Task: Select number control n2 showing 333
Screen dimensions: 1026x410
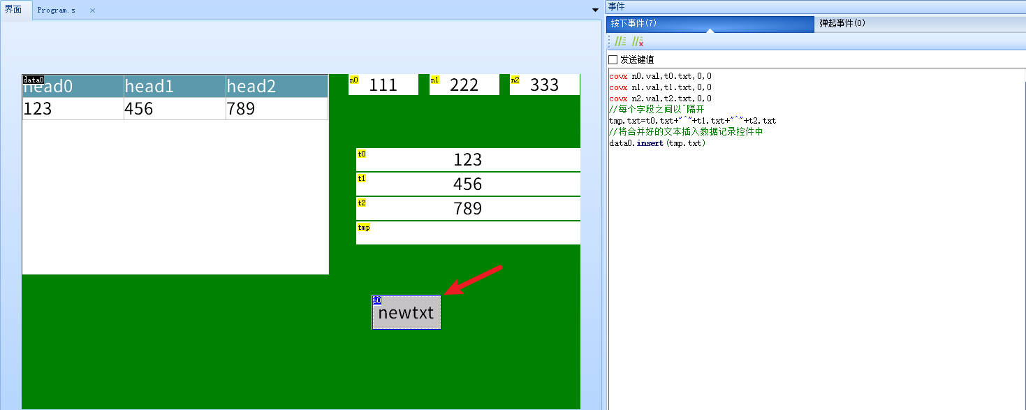Action: coord(544,85)
